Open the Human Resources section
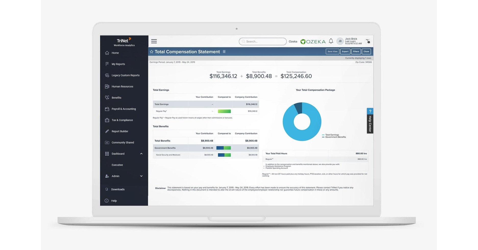 coord(122,86)
